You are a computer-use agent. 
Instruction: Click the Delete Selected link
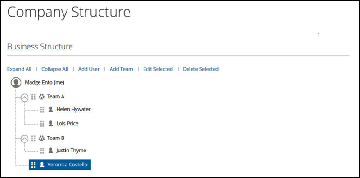201,69
